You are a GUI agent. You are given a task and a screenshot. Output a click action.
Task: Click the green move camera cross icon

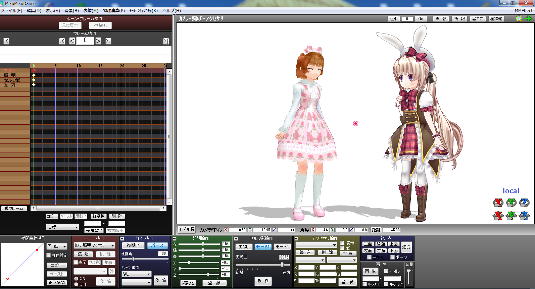coord(528,19)
